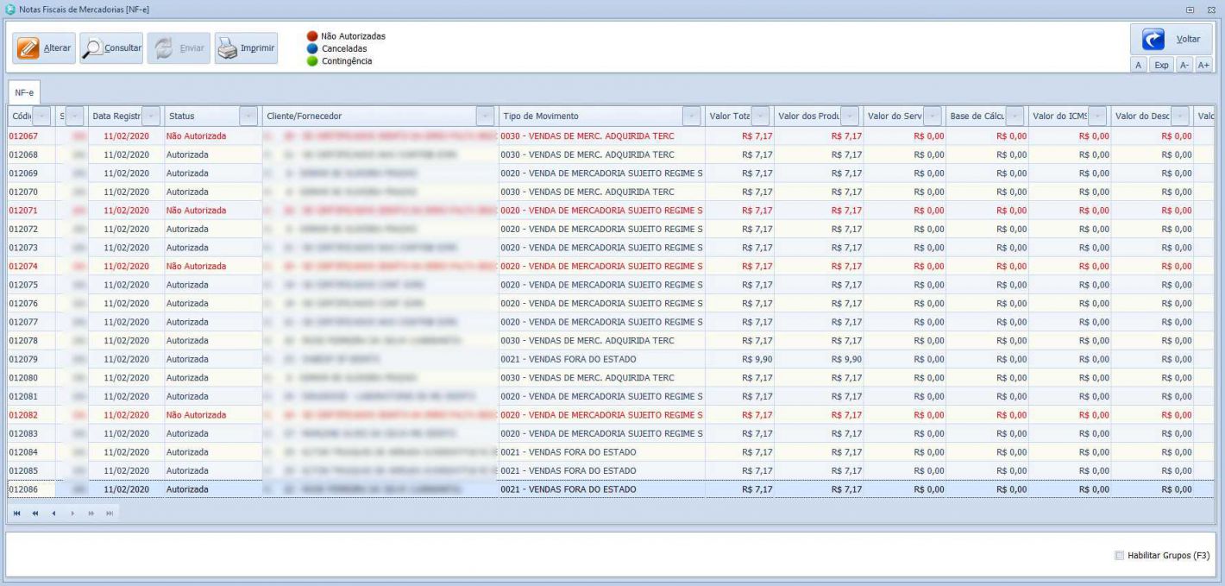This screenshot has height=586, width=1225.
Task: Expand Tipo de Movimento filter dropdown
Action: click(691, 116)
